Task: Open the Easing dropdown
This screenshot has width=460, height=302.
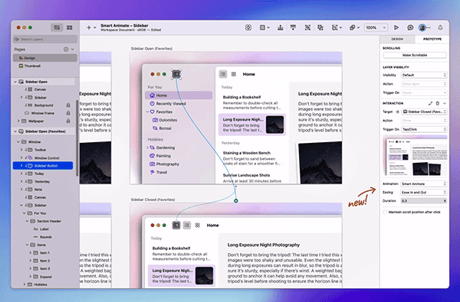Action: 424,192
